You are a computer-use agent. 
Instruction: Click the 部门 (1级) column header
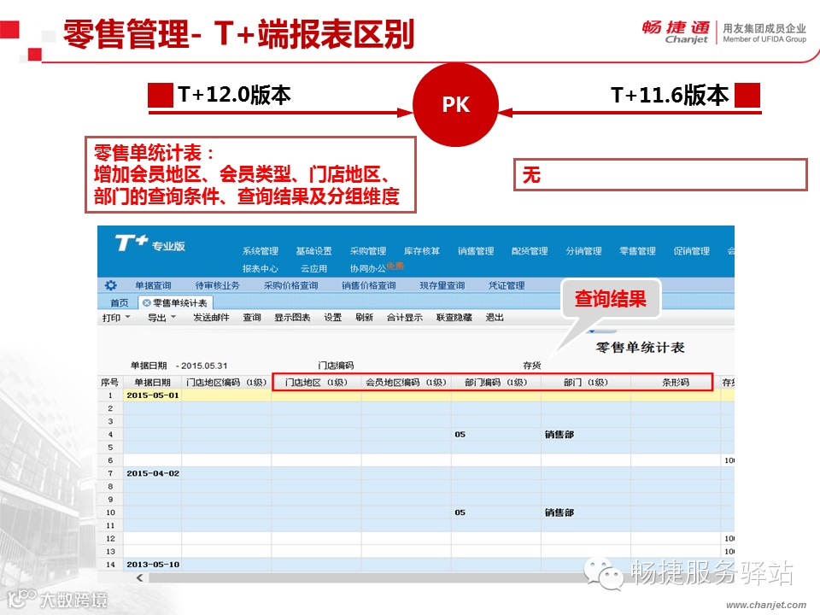pyautogui.click(x=586, y=383)
